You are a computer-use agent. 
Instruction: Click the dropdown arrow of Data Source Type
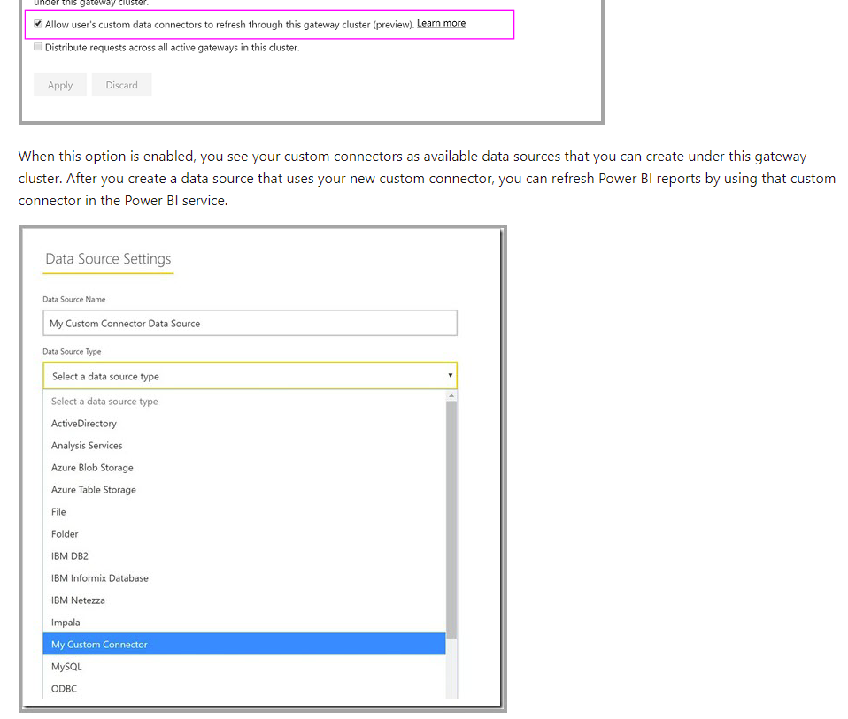450,376
